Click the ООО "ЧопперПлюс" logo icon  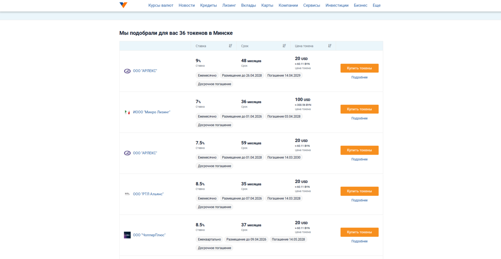[127, 235]
